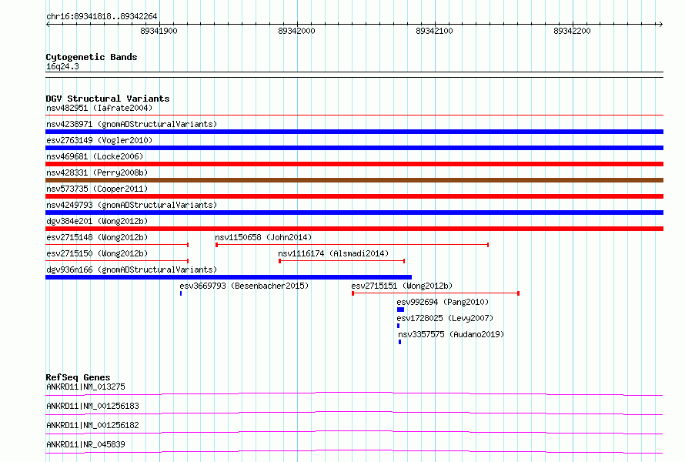Open variant dgv936n166 gnomAD label
Screen dimensions: 685x462
(x=132, y=269)
